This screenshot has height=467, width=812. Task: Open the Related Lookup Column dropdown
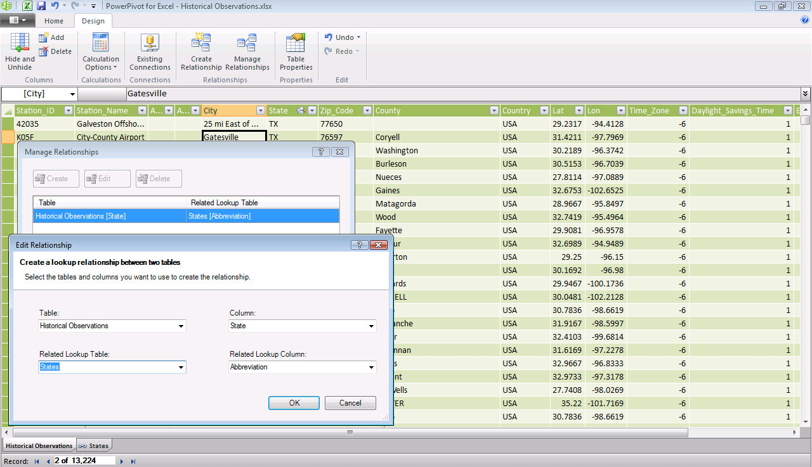coord(371,367)
